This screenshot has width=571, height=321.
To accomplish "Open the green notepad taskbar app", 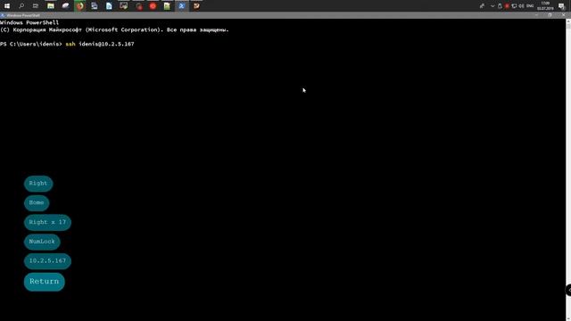I will pos(167,6).
